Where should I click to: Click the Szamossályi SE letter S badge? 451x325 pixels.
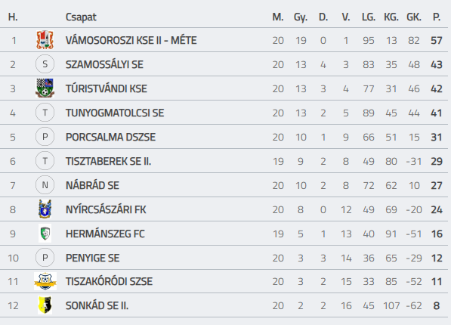(45, 64)
